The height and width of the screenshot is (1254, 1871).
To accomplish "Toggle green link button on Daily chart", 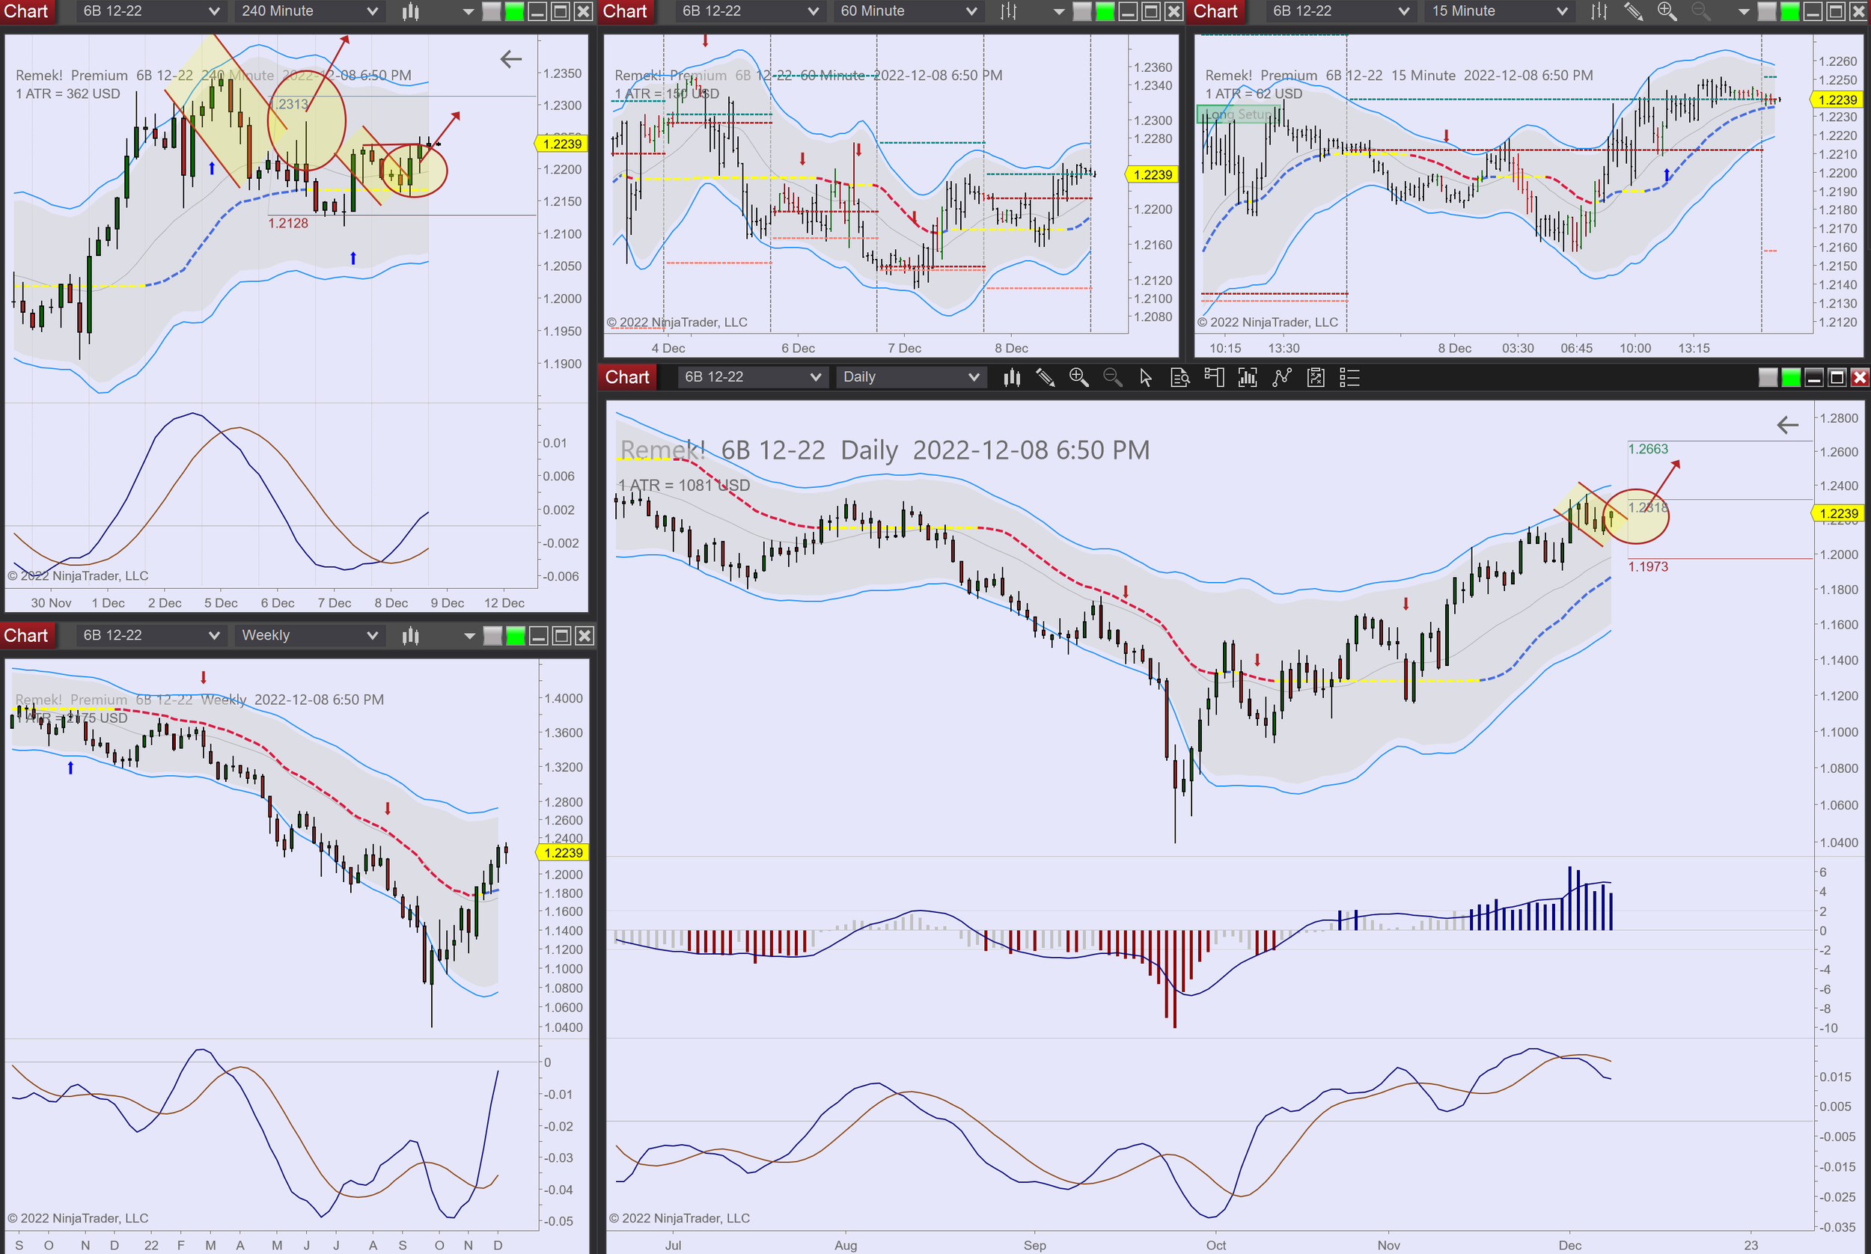I will tap(1791, 378).
